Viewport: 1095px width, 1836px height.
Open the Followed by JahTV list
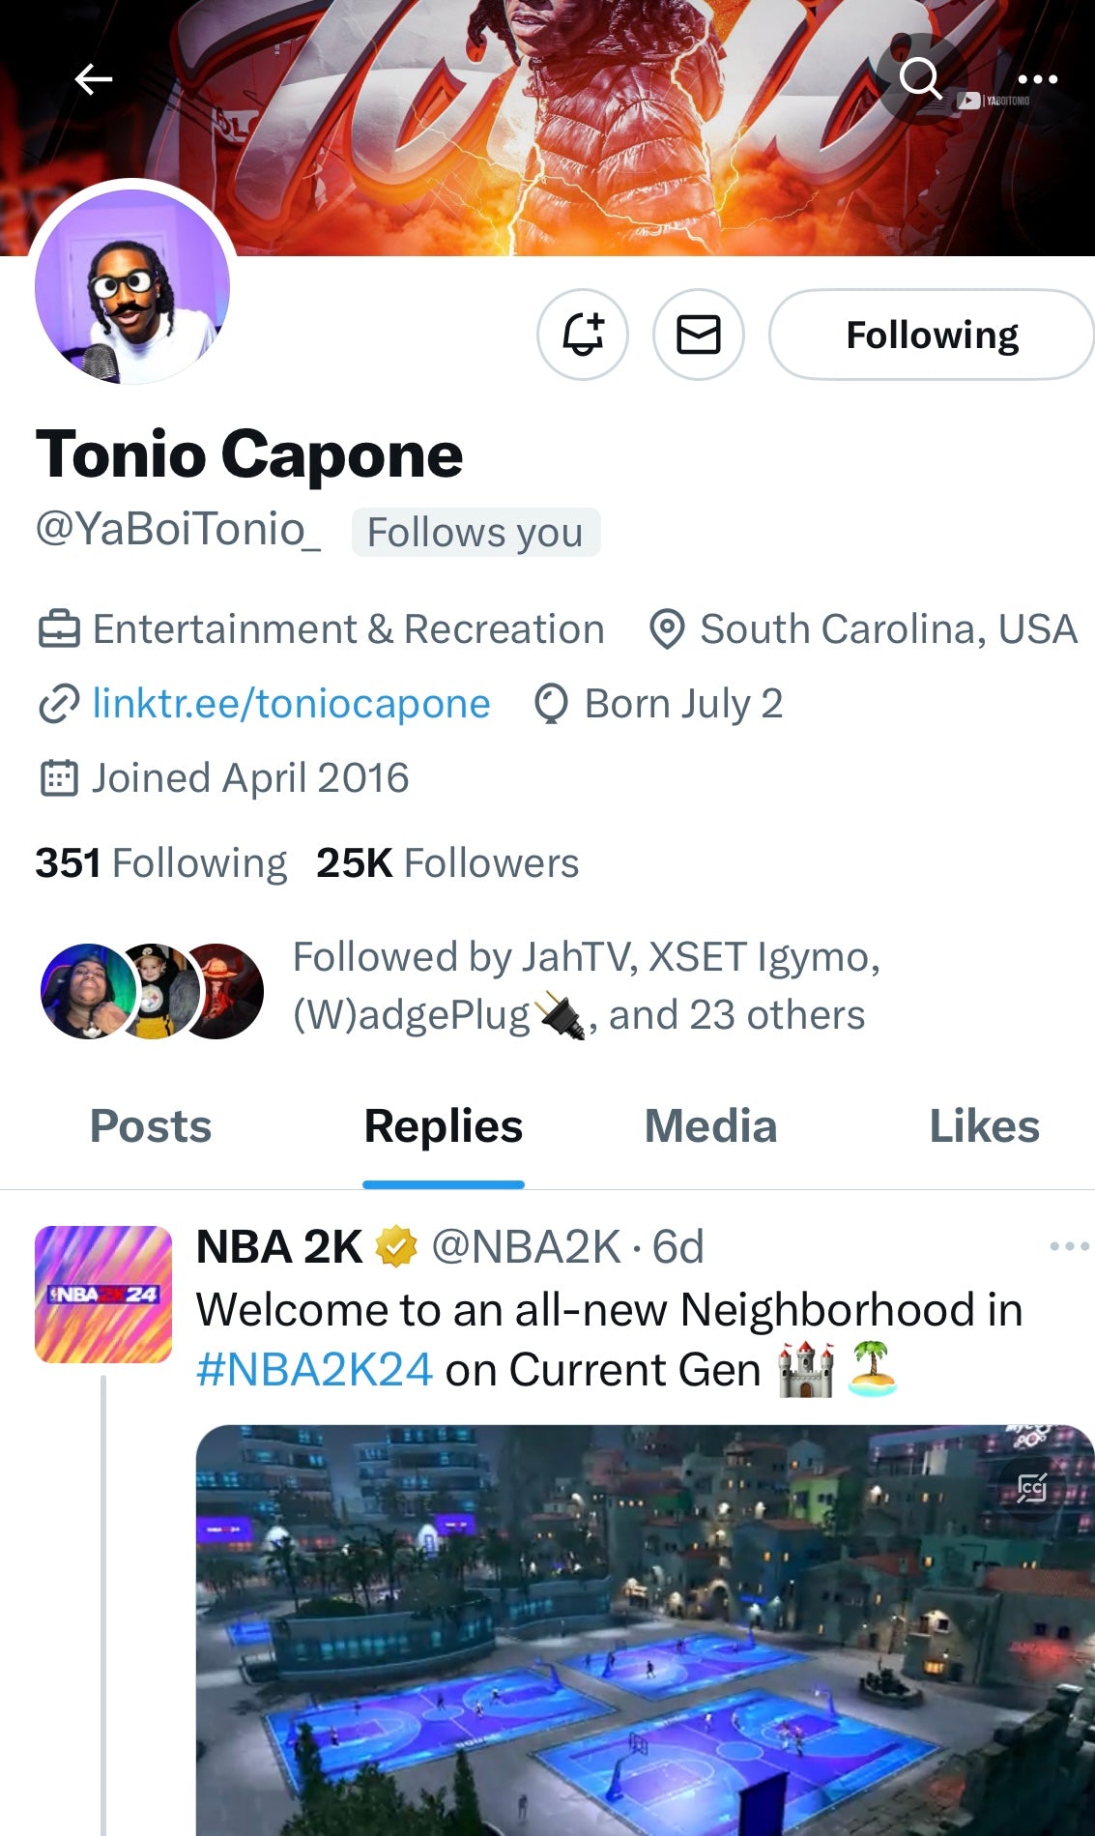click(586, 986)
